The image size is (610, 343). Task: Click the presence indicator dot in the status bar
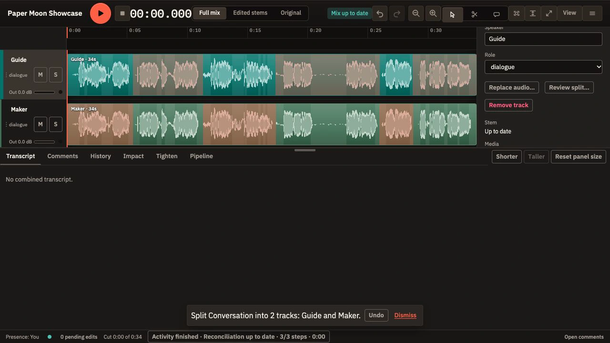coord(50,337)
